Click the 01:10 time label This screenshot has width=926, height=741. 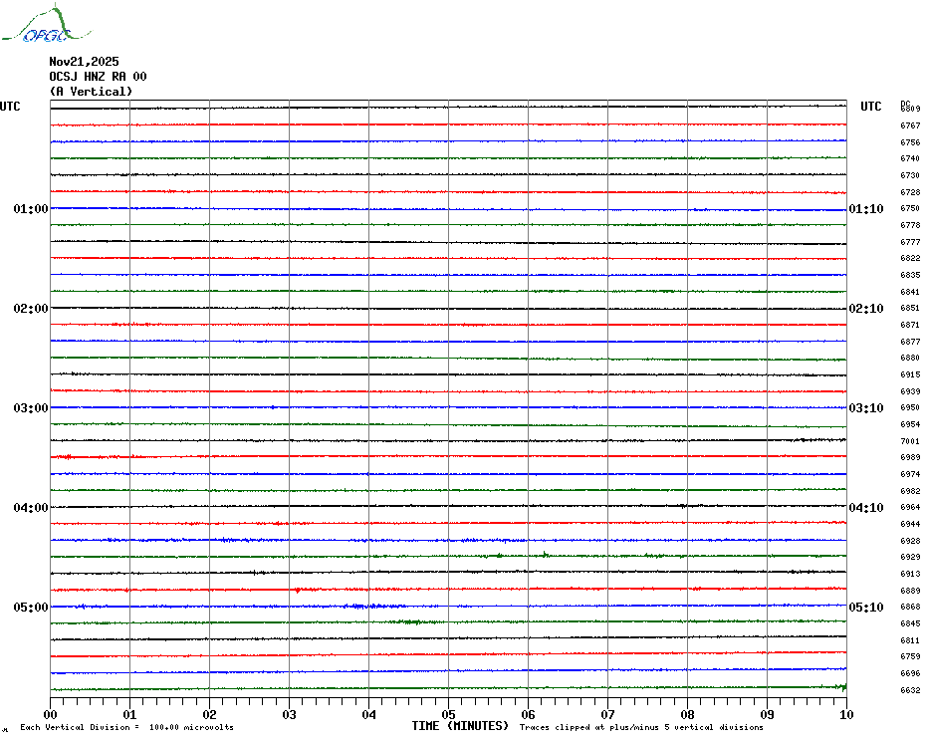click(866, 208)
